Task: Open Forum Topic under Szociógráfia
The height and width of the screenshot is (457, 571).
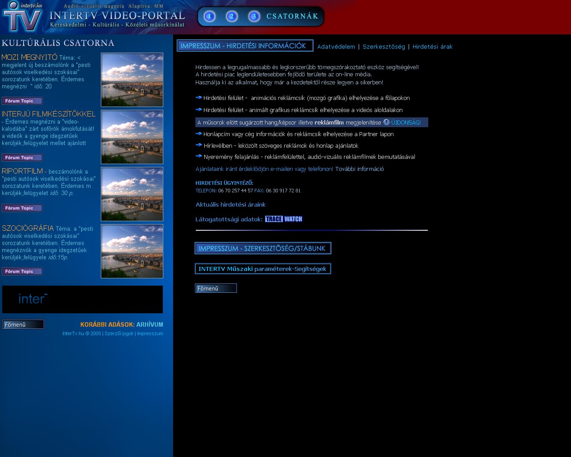Action: point(22,271)
